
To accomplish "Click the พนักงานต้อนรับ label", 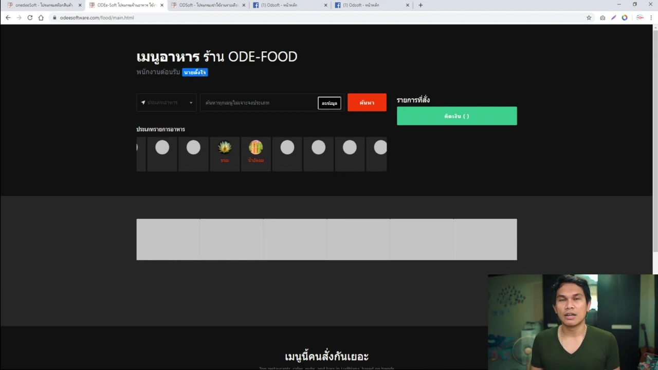I will pyautogui.click(x=158, y=72).
